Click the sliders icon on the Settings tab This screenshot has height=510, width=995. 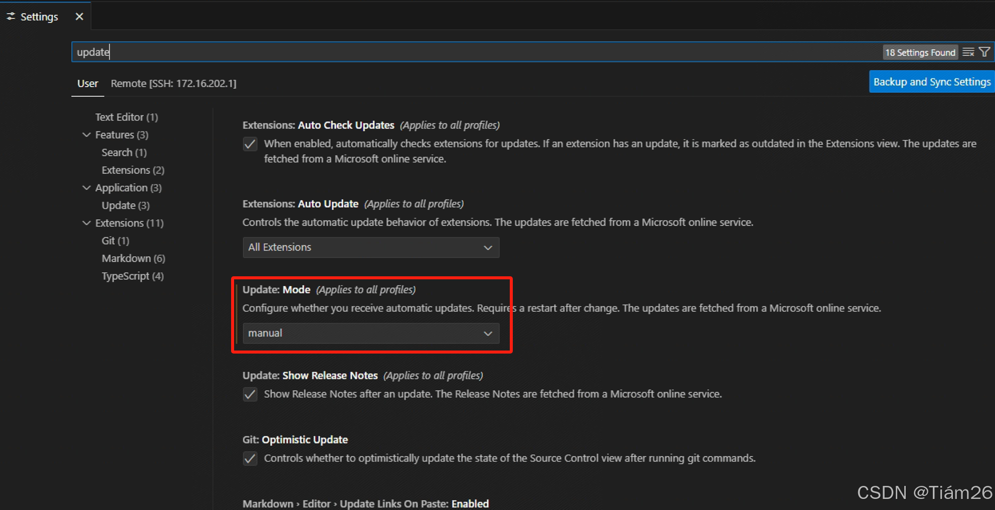point(11,16)
